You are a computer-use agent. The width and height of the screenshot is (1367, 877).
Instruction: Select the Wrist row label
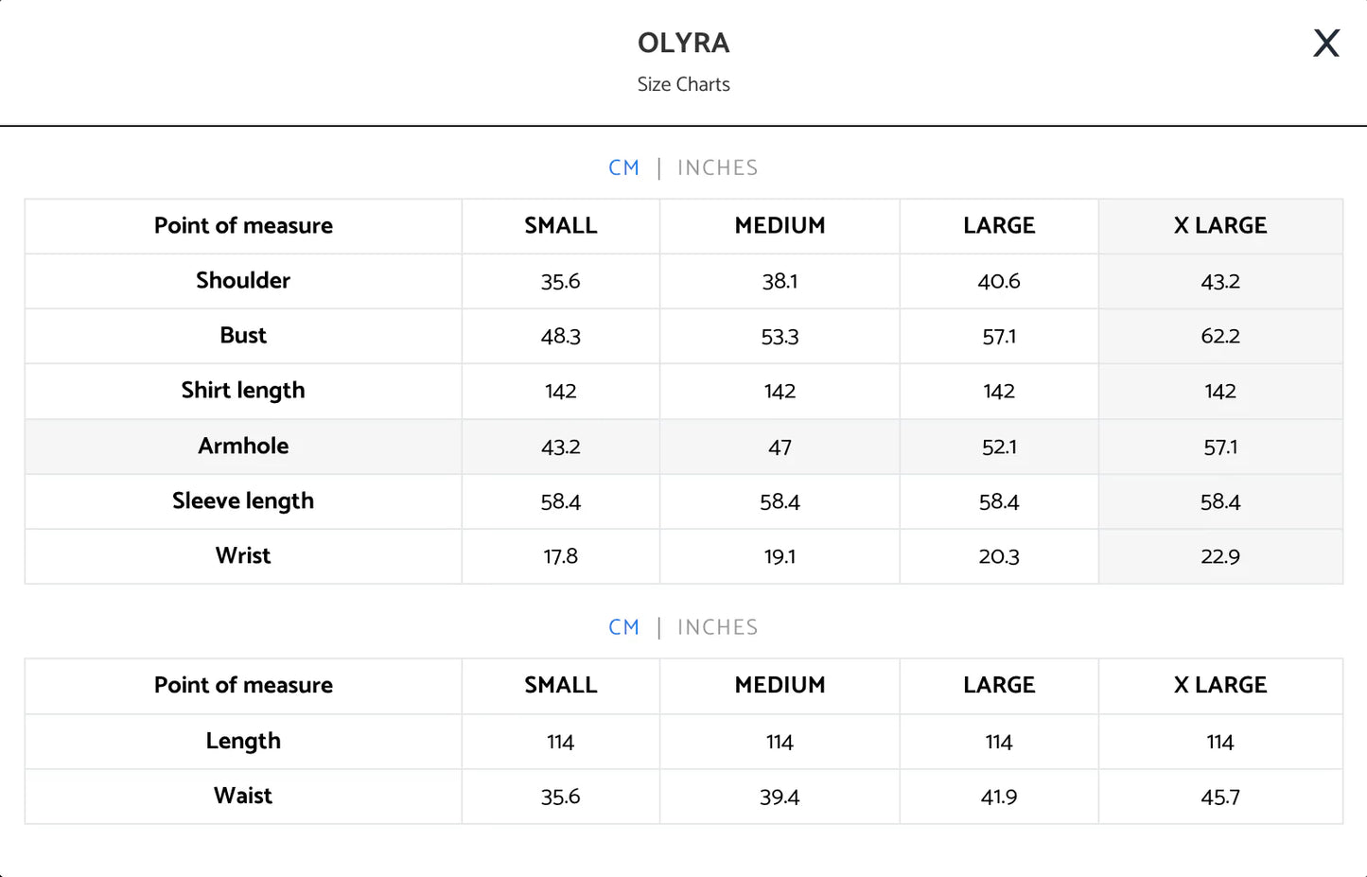pyautogui.click(x=243, y=556)
